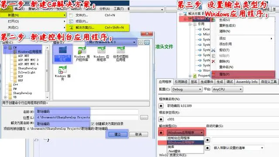Switch to the Assembly Info tab
Image resolution: width=279 pixels, height=157 pixels.
[247, 82]
